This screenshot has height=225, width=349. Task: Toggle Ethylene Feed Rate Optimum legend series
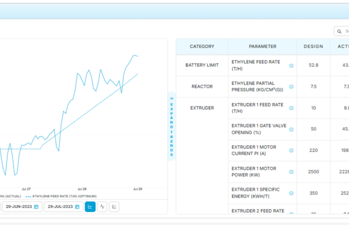pos(61,196)
